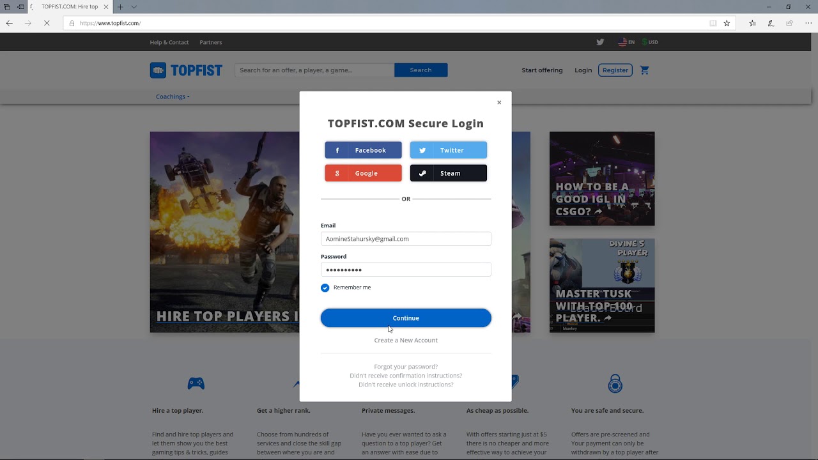Click the tabs you've set aside icon
Image resolution: width=818 pixels, height=460 pixels.
click(x=7, y=7)
